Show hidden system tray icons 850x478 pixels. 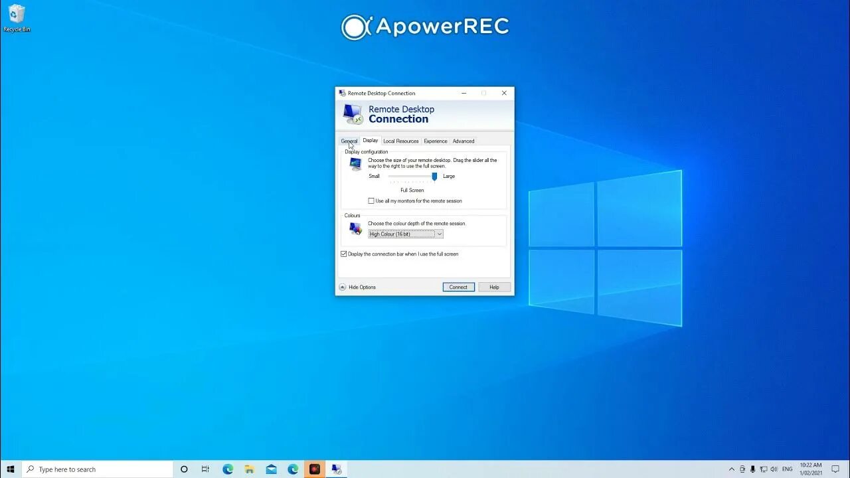click(x=732, y=469)
